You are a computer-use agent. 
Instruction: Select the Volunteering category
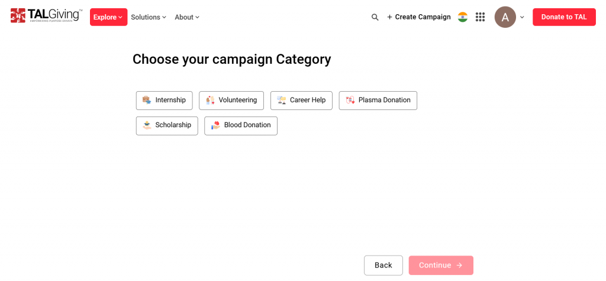point(231,101)
